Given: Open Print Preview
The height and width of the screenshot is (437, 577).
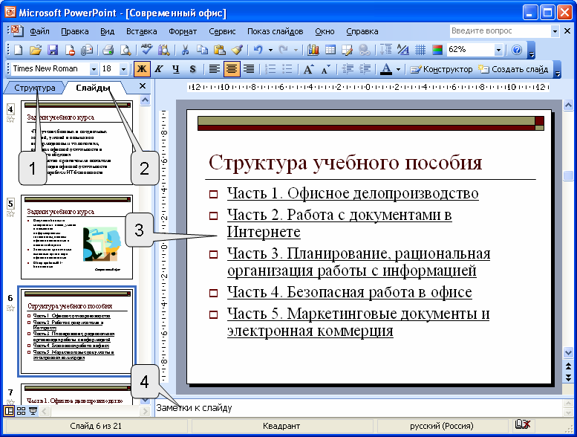Looking at the screenshot, I should (125, 50).
